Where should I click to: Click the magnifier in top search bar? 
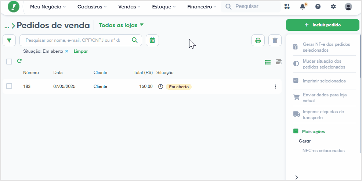tap(228, 7)
